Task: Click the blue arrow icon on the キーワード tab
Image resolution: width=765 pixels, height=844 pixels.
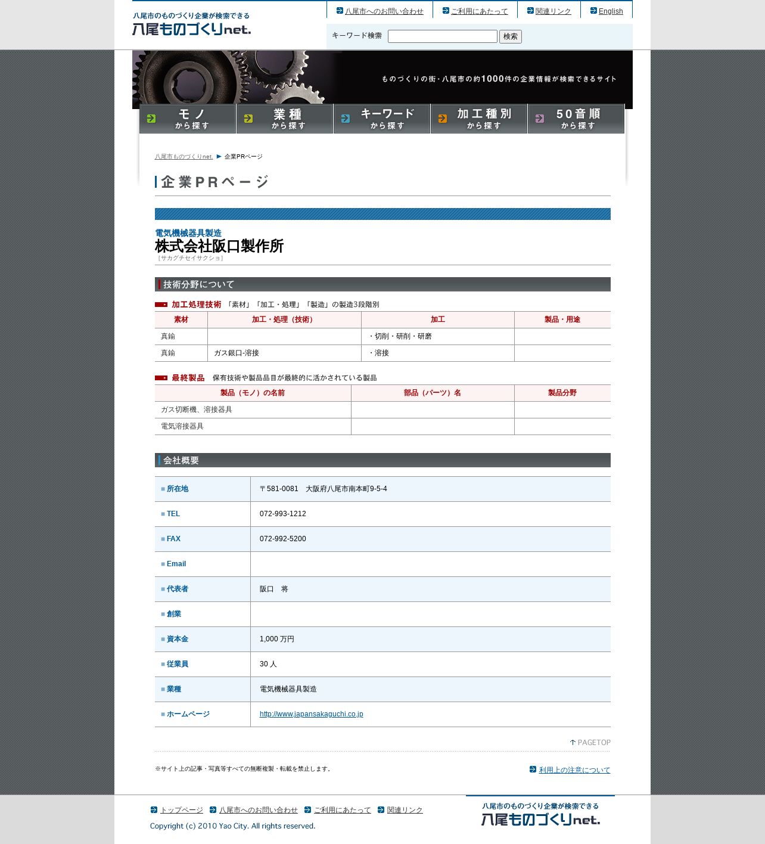Action: 346,119
